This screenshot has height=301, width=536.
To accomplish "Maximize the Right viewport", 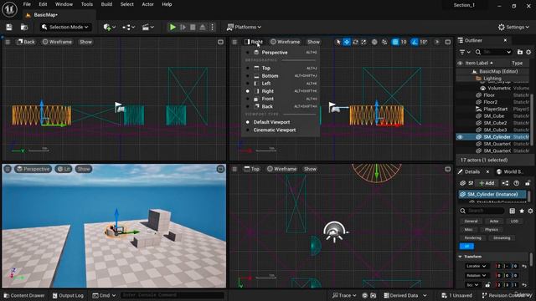I will tap(448, 42).
